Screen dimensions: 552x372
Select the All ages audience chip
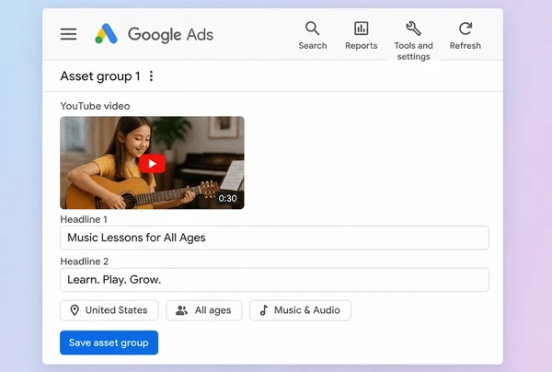tap(204, 310)
